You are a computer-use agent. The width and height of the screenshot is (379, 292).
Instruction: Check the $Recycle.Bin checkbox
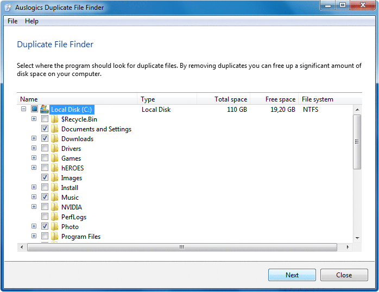point(45,118)
